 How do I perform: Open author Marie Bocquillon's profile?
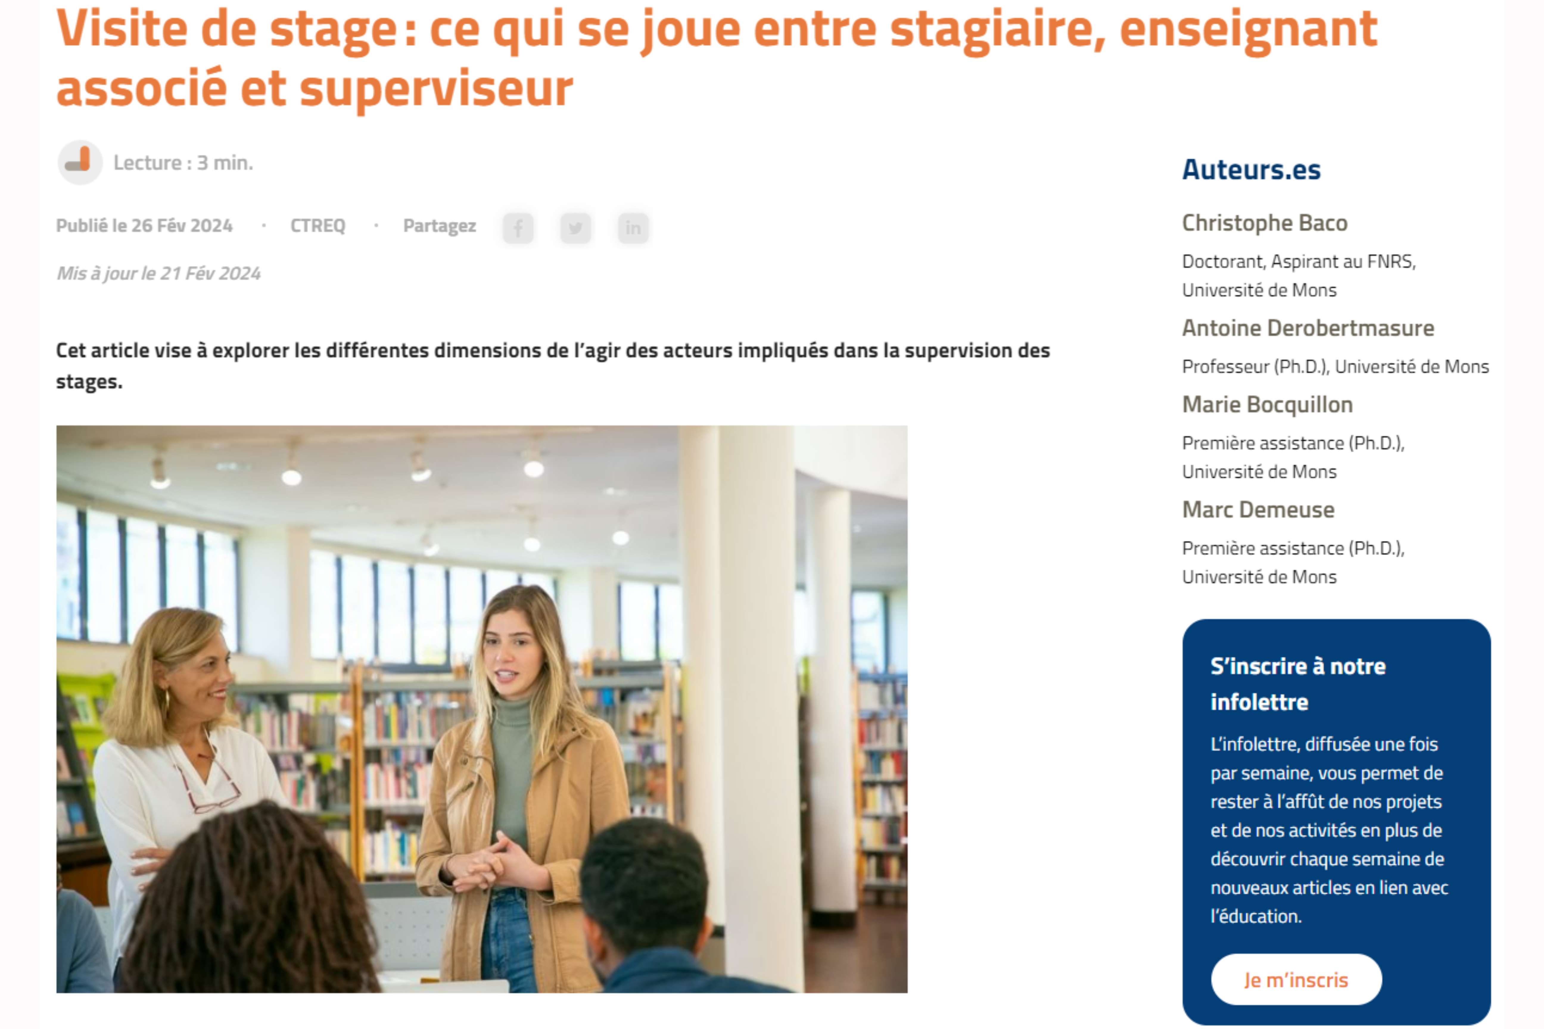(1267, 405)
